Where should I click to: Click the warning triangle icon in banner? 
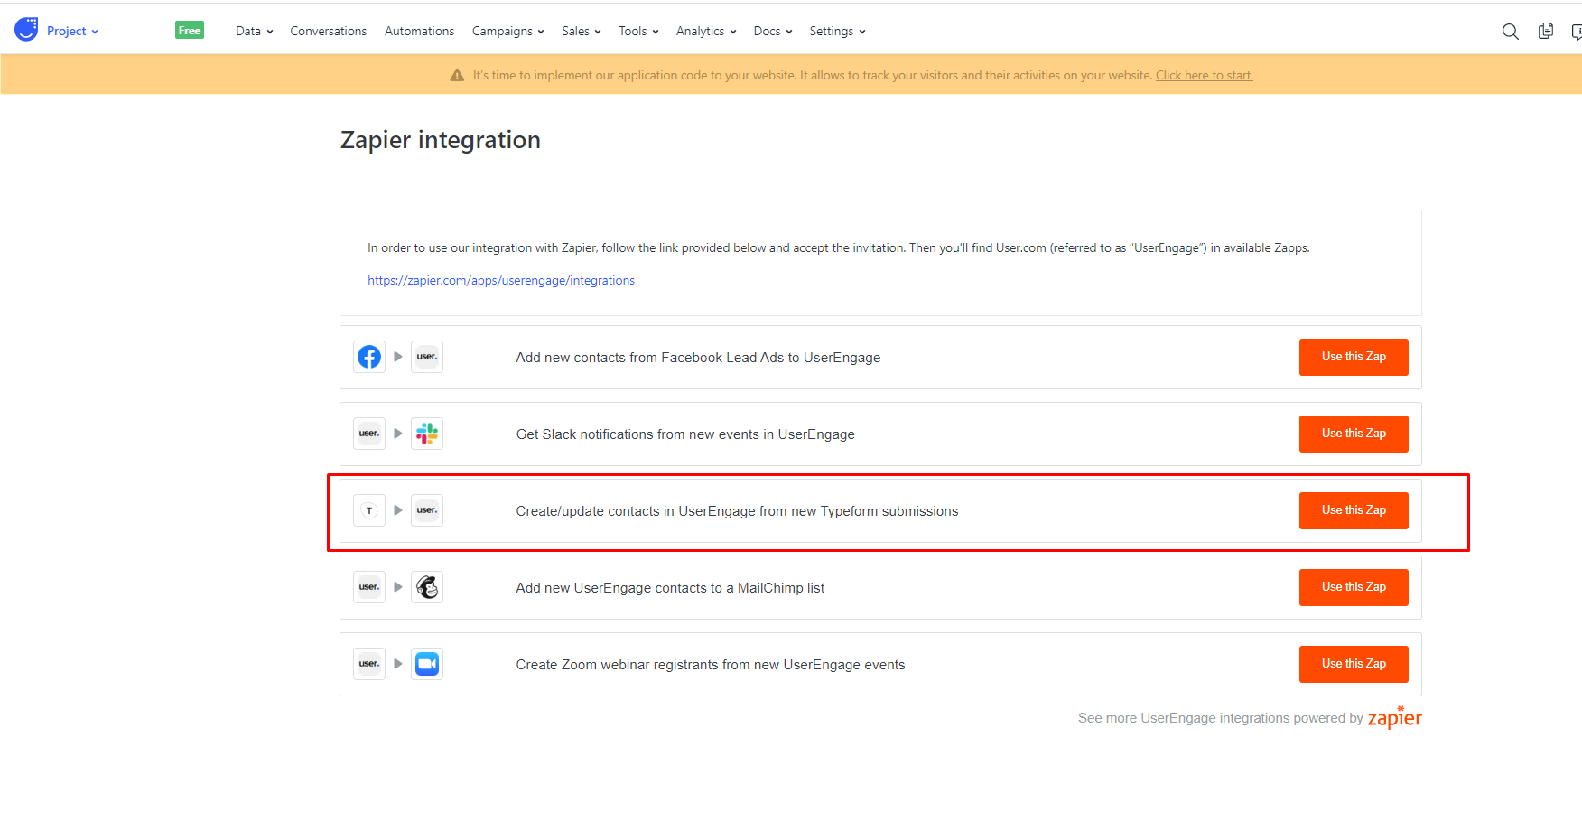click(457, 75)
